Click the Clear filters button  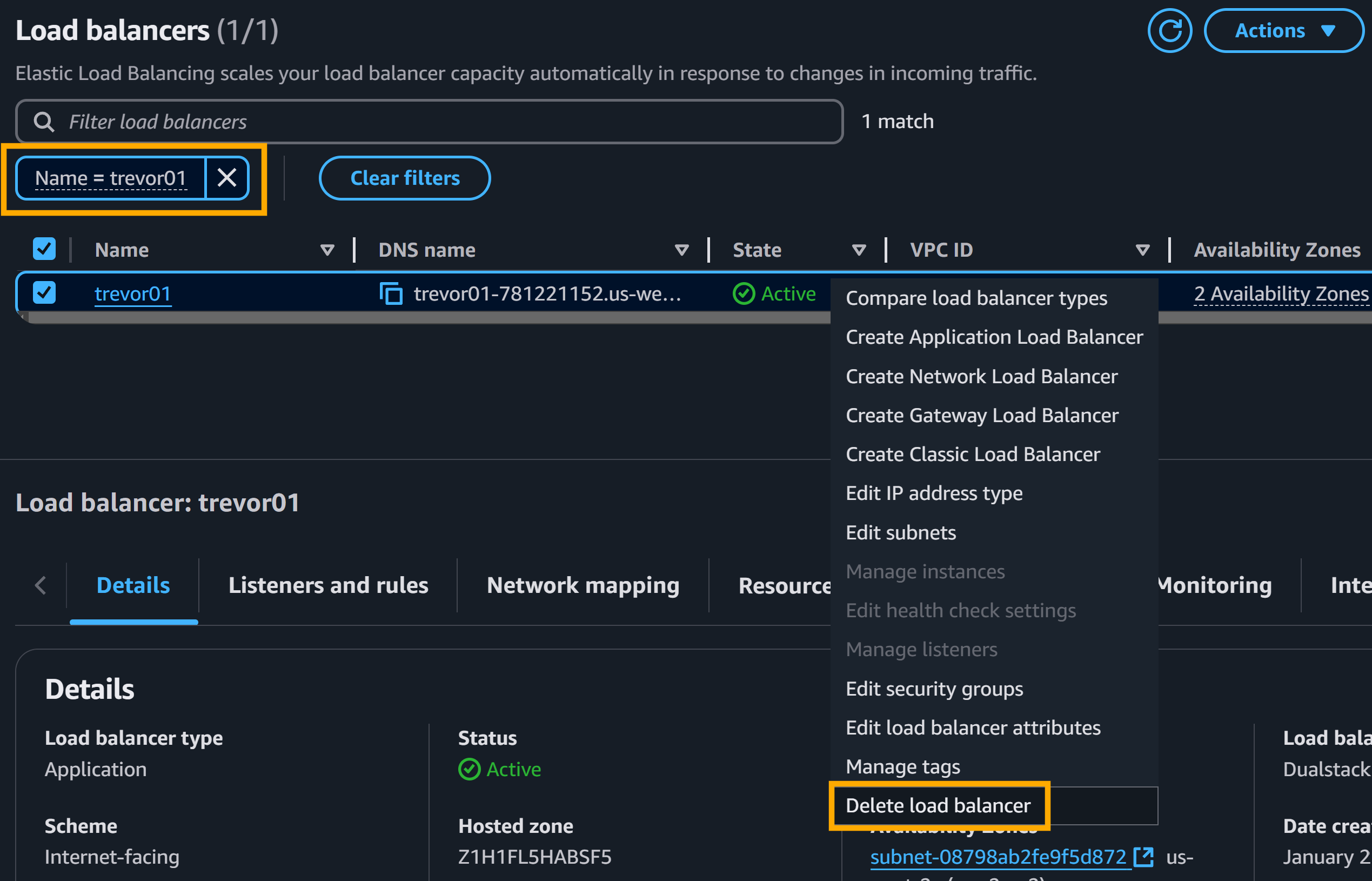pos(405,178)
